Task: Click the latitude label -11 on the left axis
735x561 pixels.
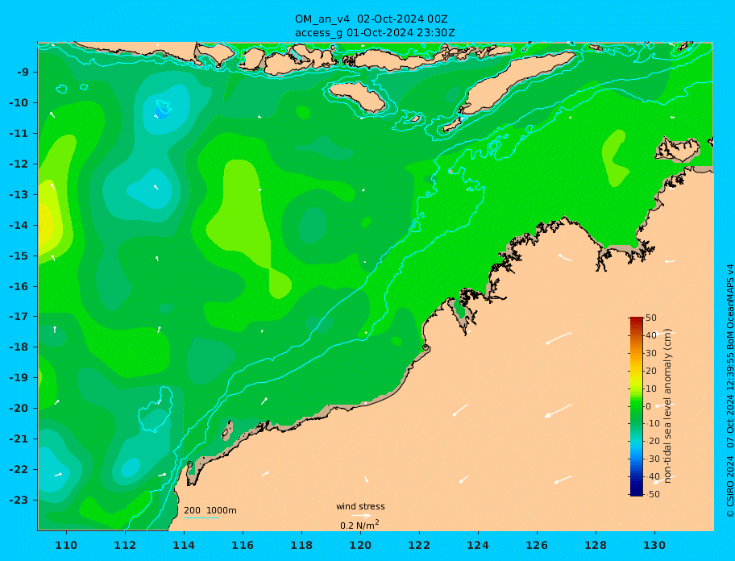Action: [19, 134]
